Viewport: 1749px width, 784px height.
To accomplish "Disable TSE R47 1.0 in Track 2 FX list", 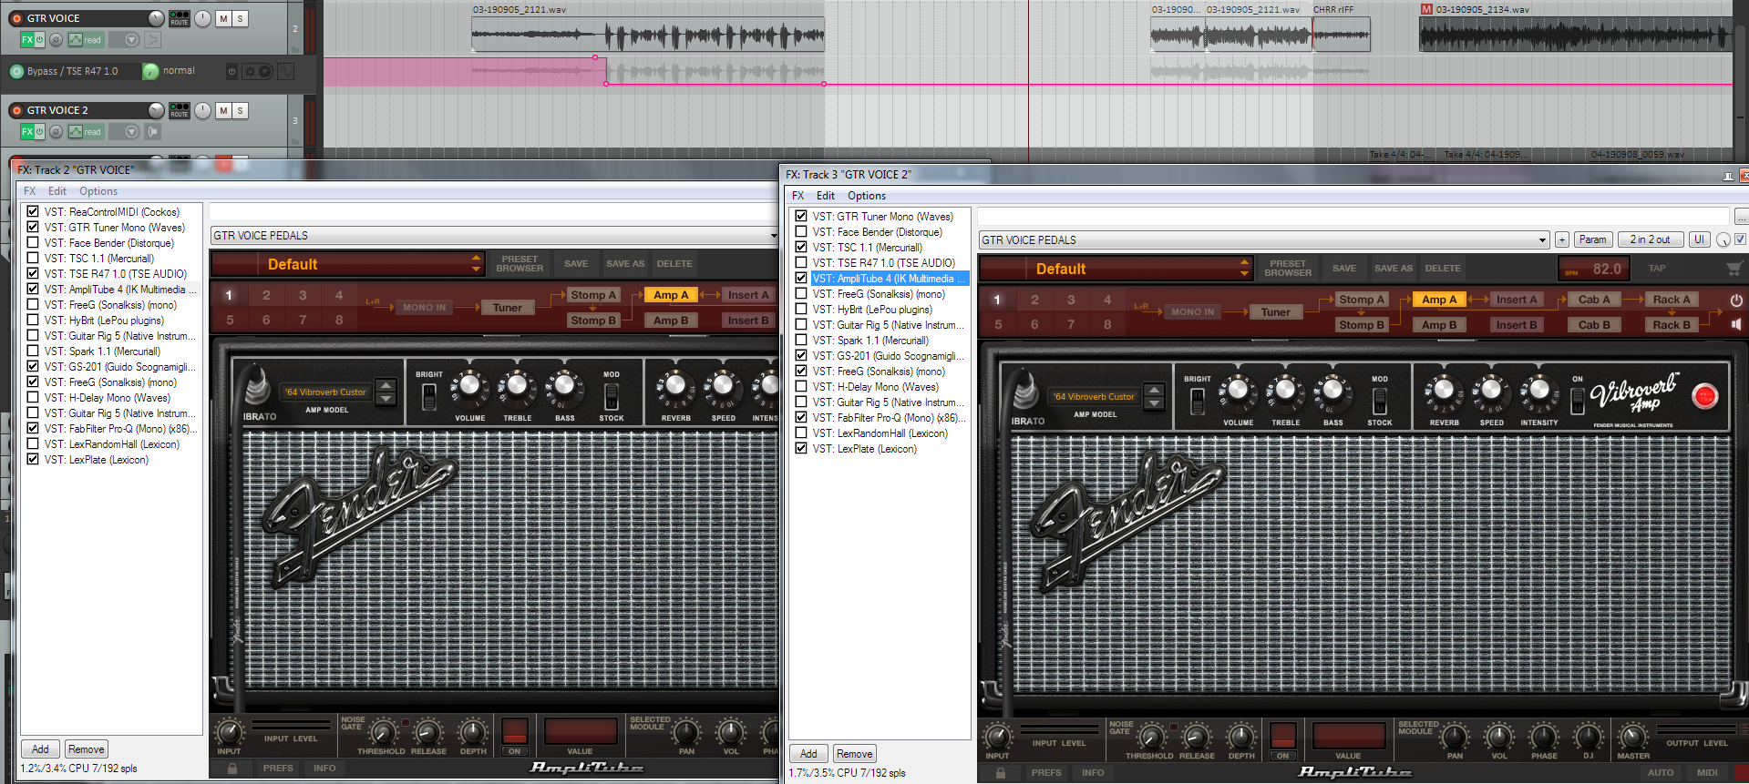I will (33, 274).
